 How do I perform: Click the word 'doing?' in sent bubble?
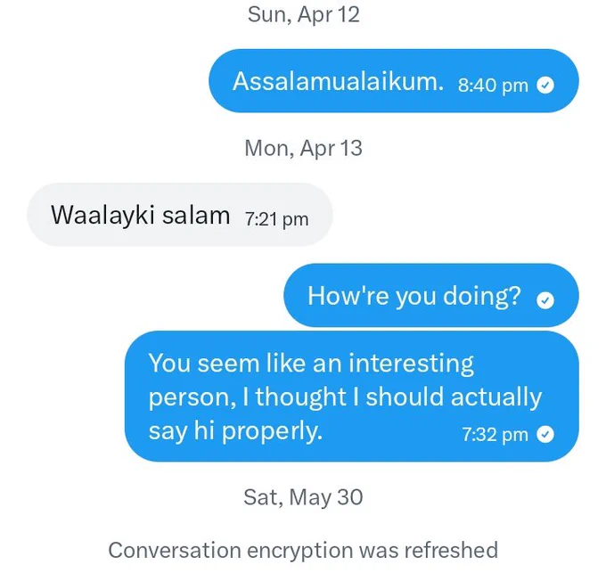coord(482,297)
